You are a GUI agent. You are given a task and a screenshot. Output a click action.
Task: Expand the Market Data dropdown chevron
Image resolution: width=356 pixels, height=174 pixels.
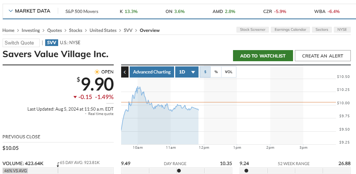click(10, 11)
